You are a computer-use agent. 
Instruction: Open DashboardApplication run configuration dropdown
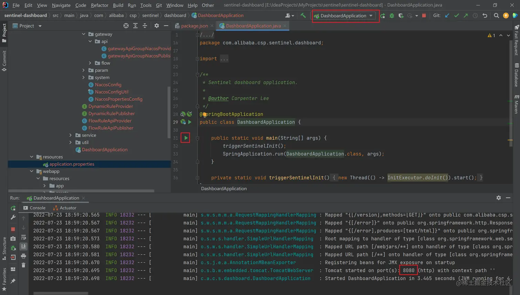click(x=344, y=16)
